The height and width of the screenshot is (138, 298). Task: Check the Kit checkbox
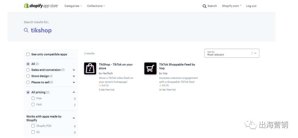click(33, 132)
